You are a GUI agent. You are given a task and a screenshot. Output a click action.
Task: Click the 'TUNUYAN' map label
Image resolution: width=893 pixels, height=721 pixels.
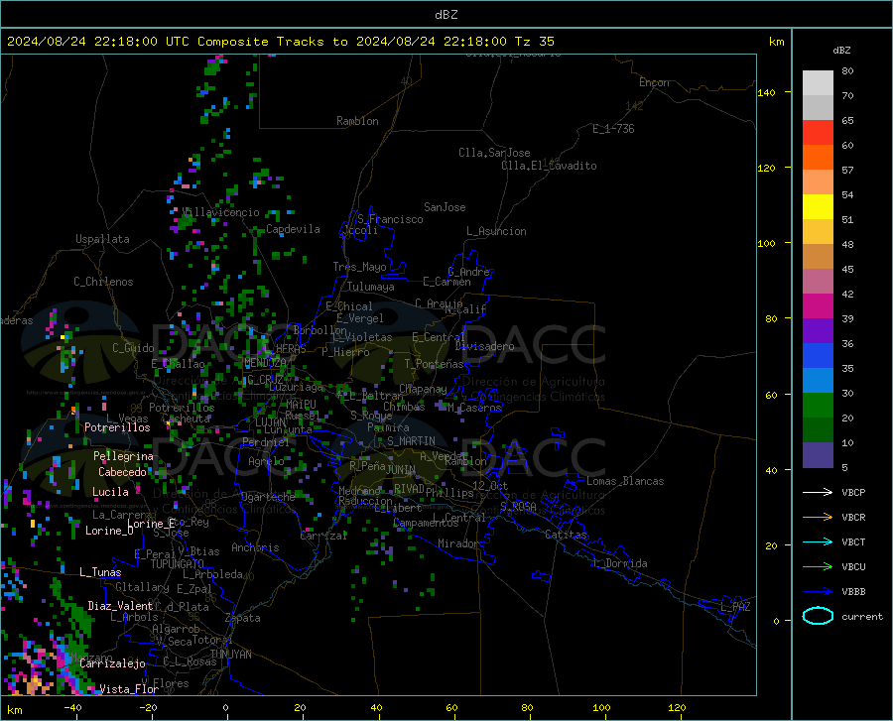tap(230, 655)
